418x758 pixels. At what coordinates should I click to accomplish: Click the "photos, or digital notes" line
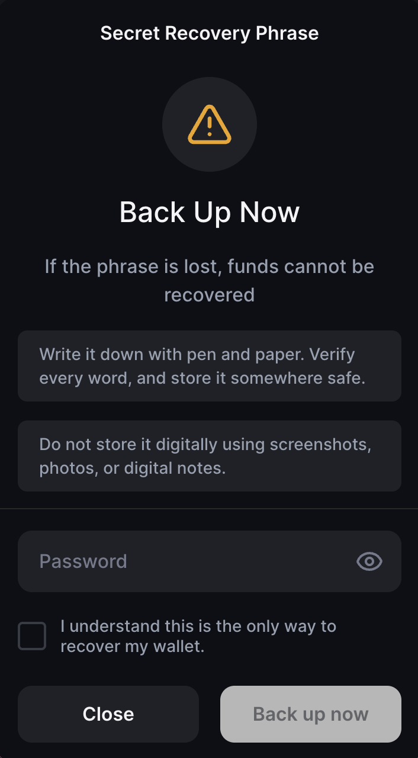point(133,468)
